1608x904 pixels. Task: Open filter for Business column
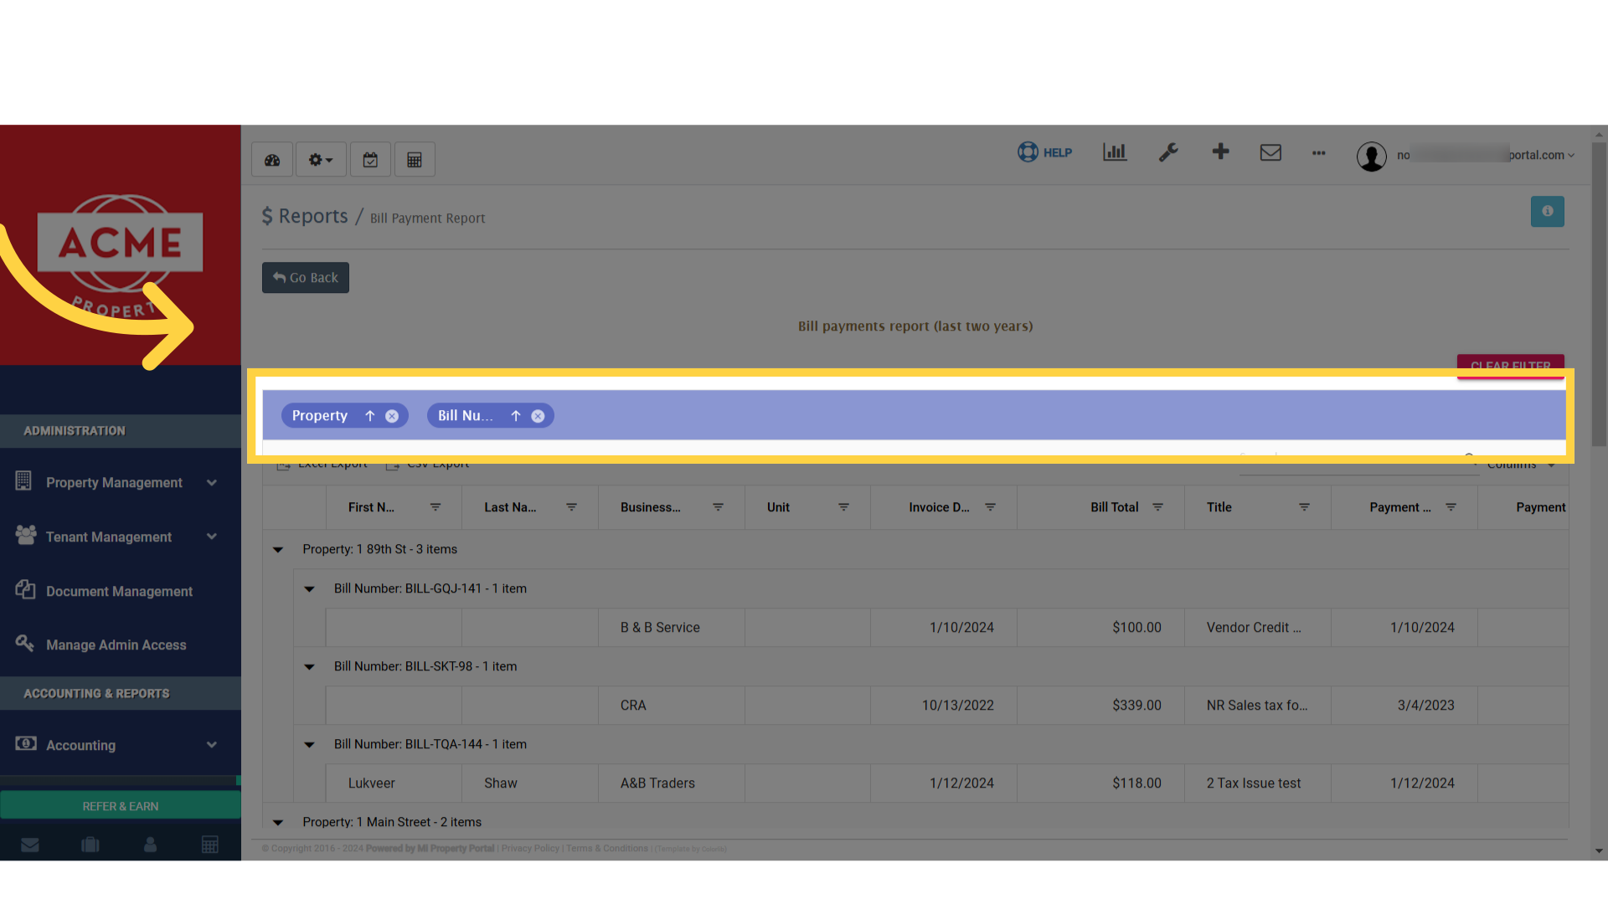(718, 507)
